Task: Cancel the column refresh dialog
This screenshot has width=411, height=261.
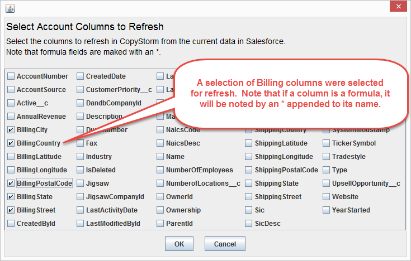Action: (x=225, y=244)
